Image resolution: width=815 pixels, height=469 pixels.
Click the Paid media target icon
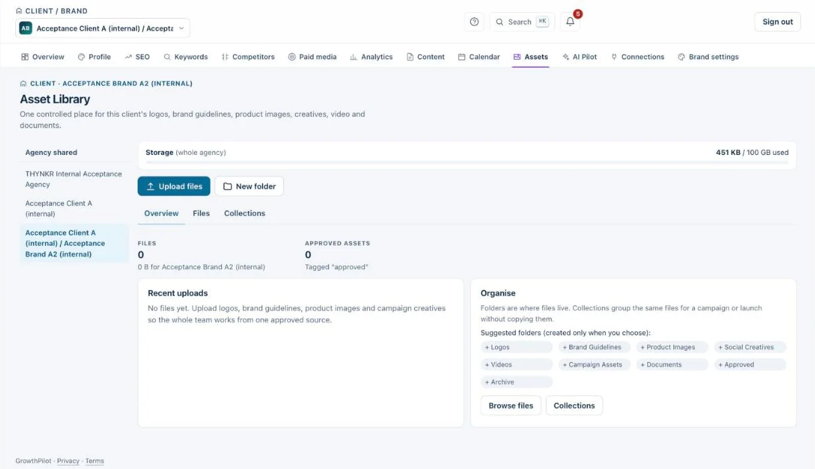292,57
